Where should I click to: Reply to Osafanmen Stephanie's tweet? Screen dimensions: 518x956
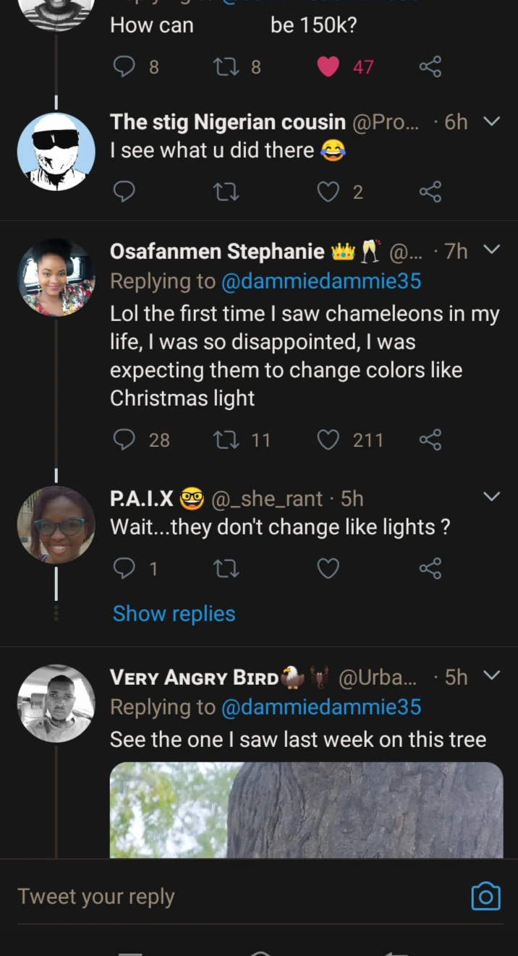(125, 440)
